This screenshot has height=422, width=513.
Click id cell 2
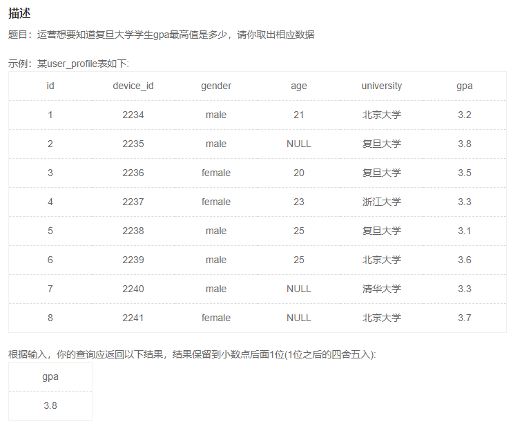pos(50,144)
